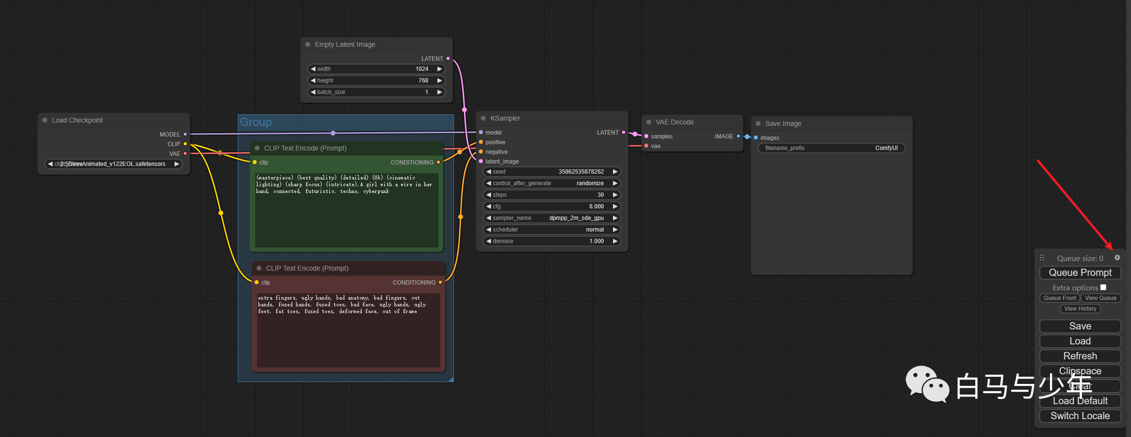The image size is (1131, 437).
Task: Open the View Queue list
Action: click(1101, 298)
